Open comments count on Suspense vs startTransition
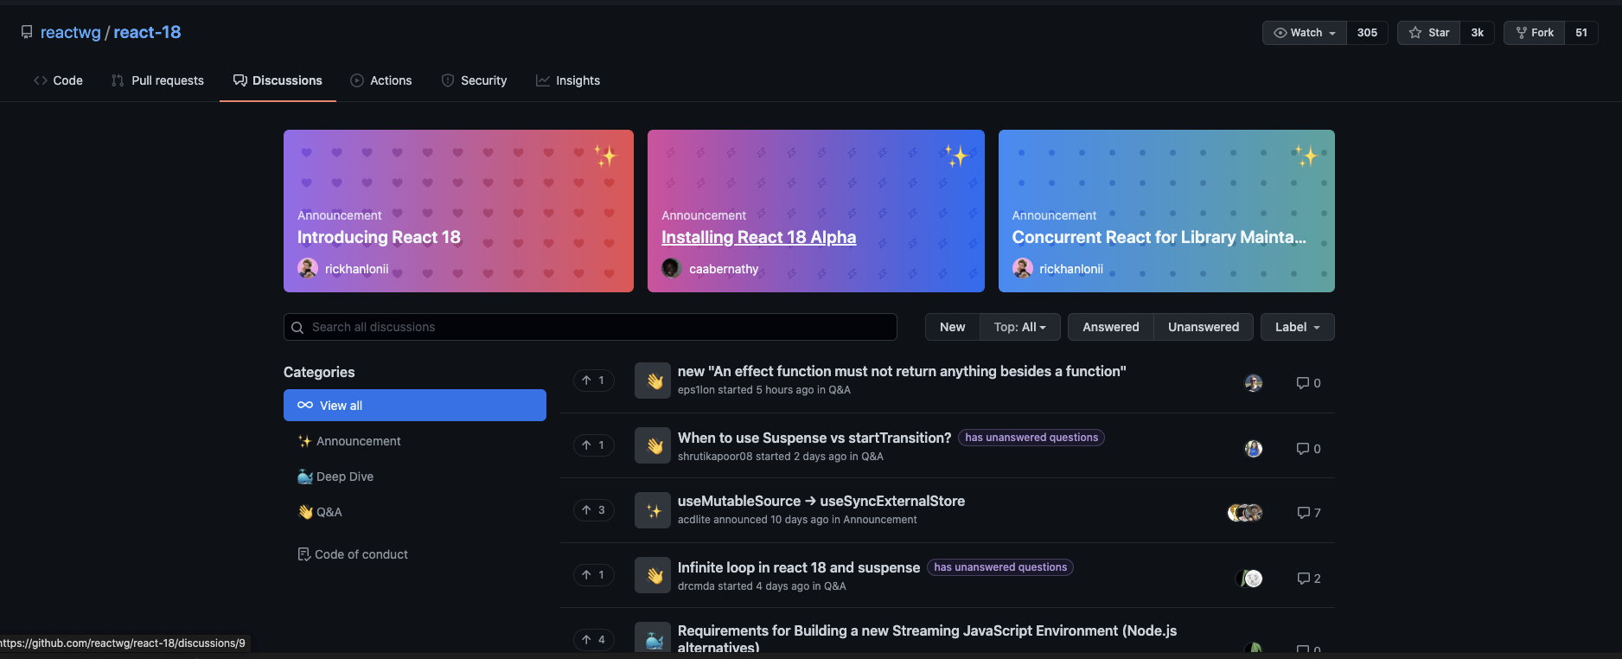Screen dimensions: 1622x659 click(x=1308, y=449)
